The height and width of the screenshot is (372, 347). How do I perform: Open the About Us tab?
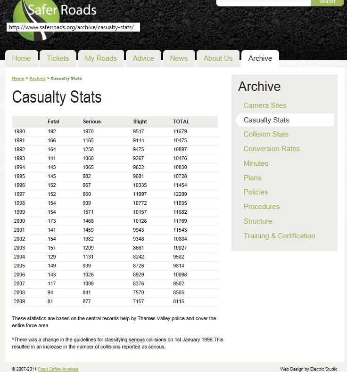[218, 58]
